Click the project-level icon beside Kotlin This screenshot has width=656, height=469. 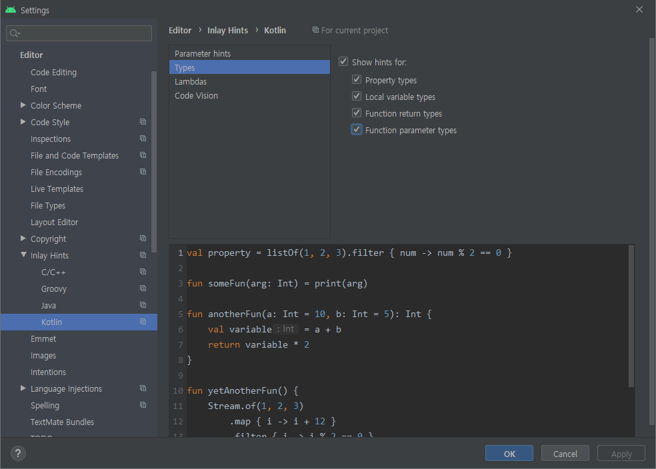(143, 322)
